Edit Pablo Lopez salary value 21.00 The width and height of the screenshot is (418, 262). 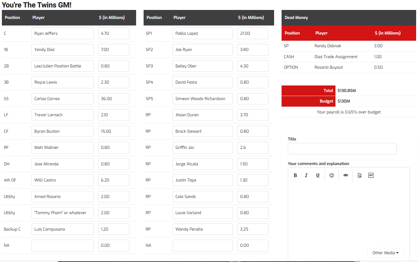coord(253,33)
